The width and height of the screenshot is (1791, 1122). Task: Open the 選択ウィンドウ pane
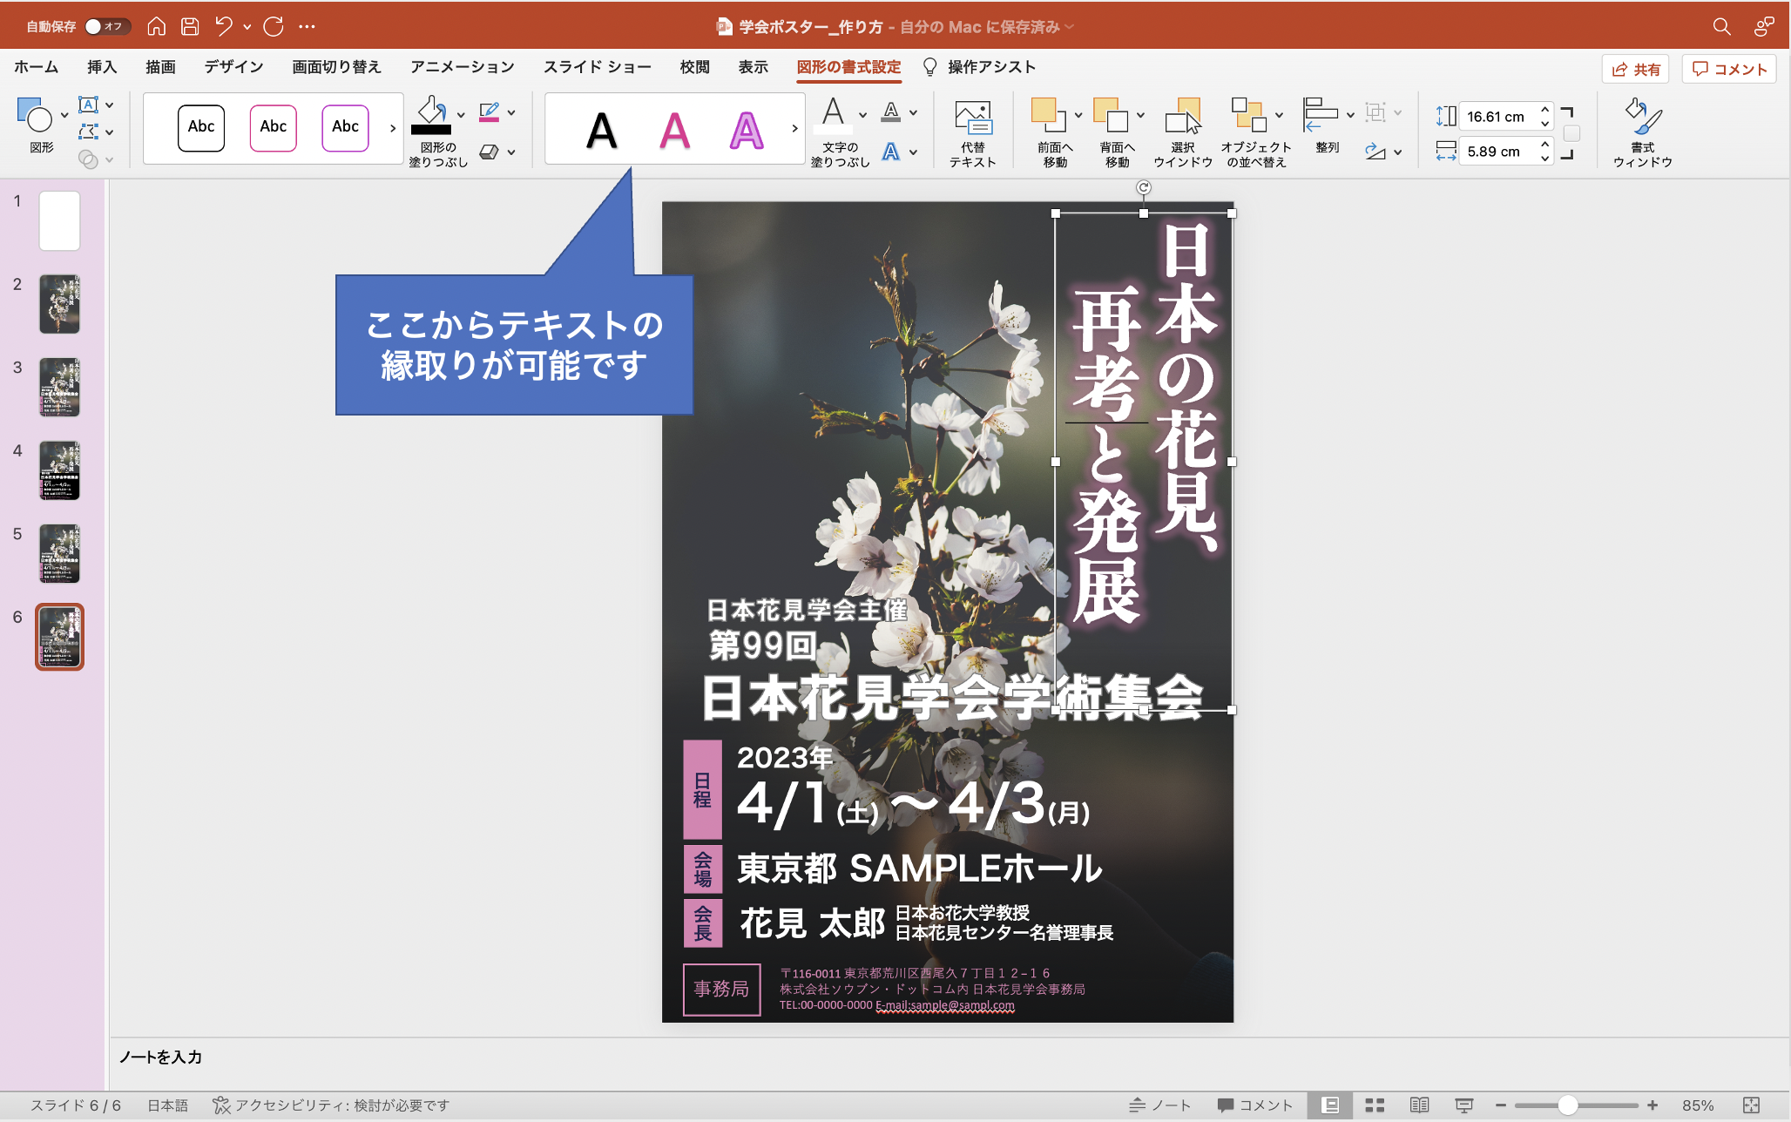point(1182,131)
